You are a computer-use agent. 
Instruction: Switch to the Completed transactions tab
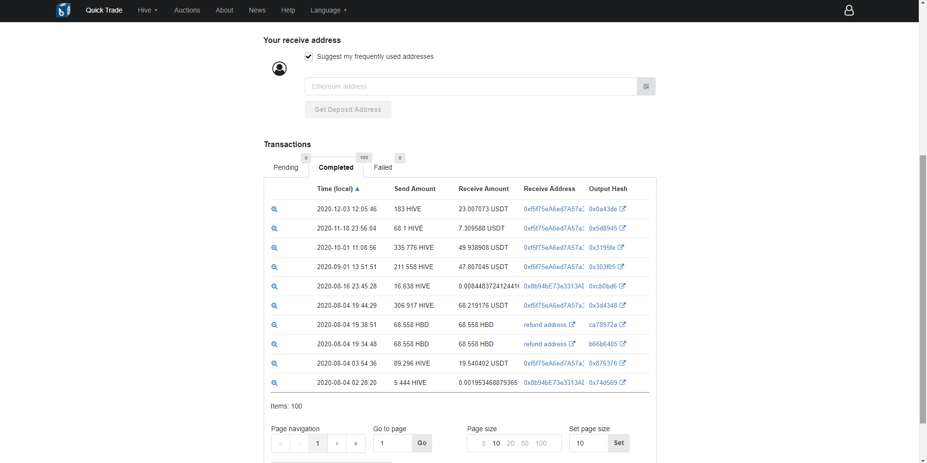click(x=336, y=167)
